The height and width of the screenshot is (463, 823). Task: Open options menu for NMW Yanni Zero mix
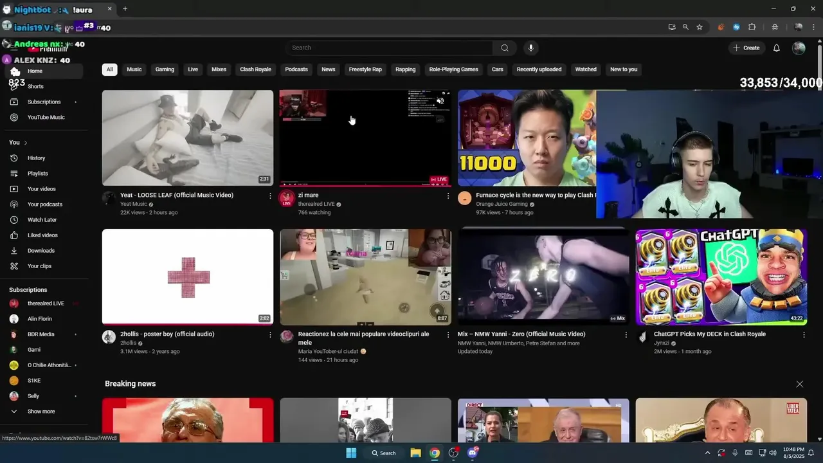click(x=626, y=334)
